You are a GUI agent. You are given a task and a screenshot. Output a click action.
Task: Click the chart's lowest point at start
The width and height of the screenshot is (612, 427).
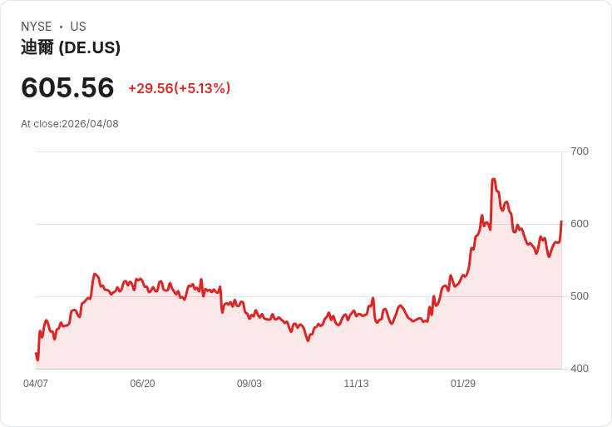(37, 359)
